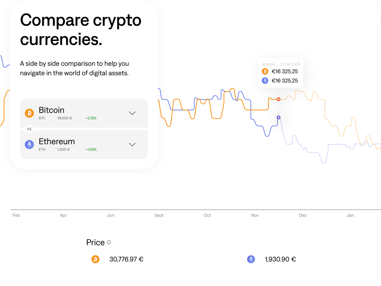Click the Bitcoin icon in the Price row
The image size is (381, 286).
[x=95, y=259]
